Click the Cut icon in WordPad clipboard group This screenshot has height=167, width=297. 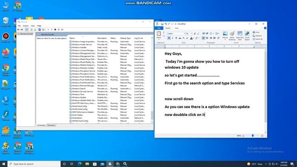tap(164, 33)
